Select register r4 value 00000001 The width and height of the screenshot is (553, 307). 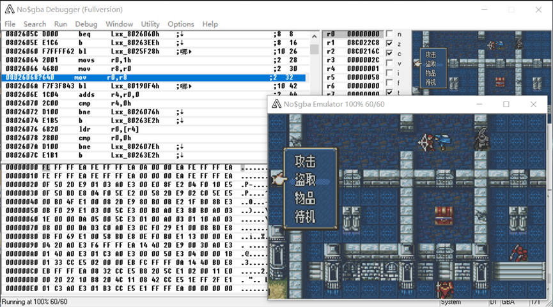click(x=363, y=69)
